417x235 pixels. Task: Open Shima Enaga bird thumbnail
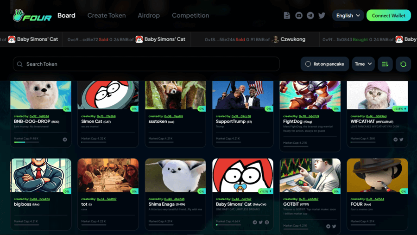(175, 175)
